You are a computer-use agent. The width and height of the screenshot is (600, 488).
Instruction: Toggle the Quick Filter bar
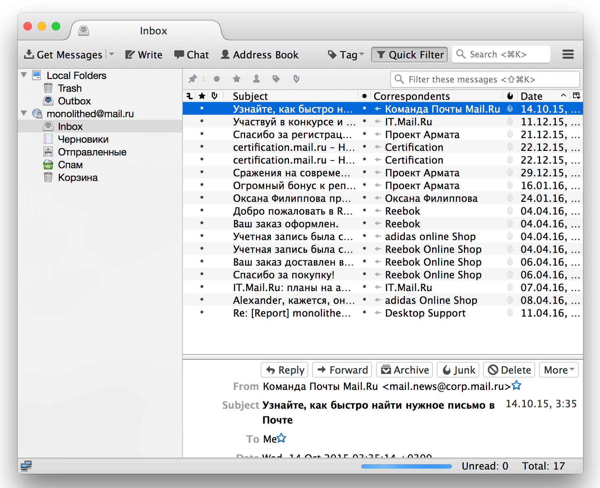pos(409,55)
